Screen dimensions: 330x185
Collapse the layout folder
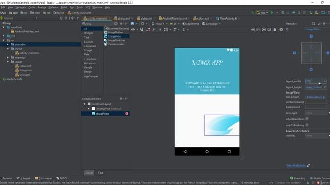point(8,49)
